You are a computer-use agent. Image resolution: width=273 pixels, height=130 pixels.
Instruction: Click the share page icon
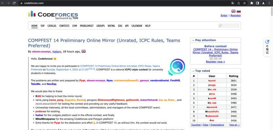pos(239,3)
